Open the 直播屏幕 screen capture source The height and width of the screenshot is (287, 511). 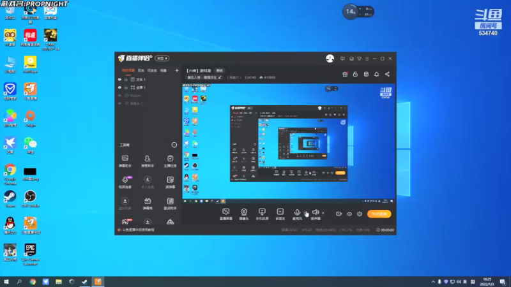coord(226,214)
